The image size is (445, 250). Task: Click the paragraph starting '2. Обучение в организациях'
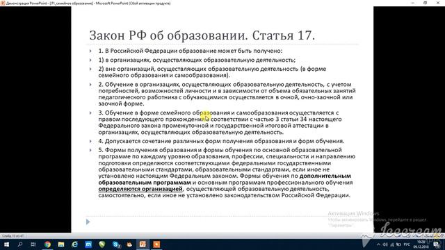point(227,94)
